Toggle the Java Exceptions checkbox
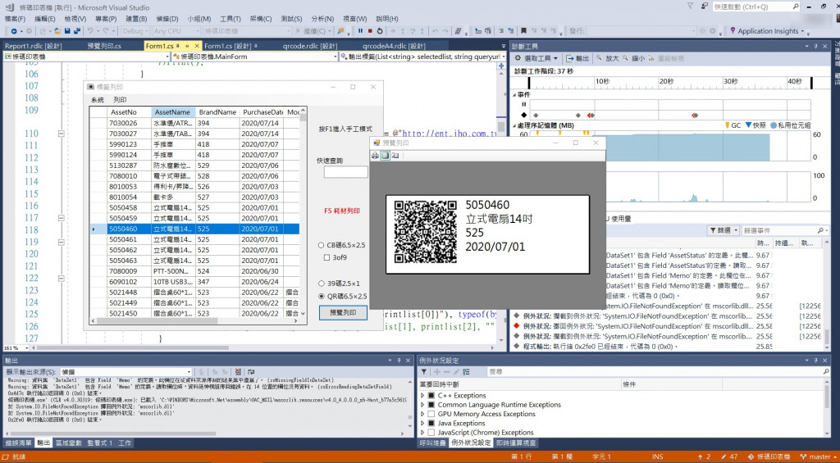This screenshot has width=840, height=463. (x=431, y=423)
